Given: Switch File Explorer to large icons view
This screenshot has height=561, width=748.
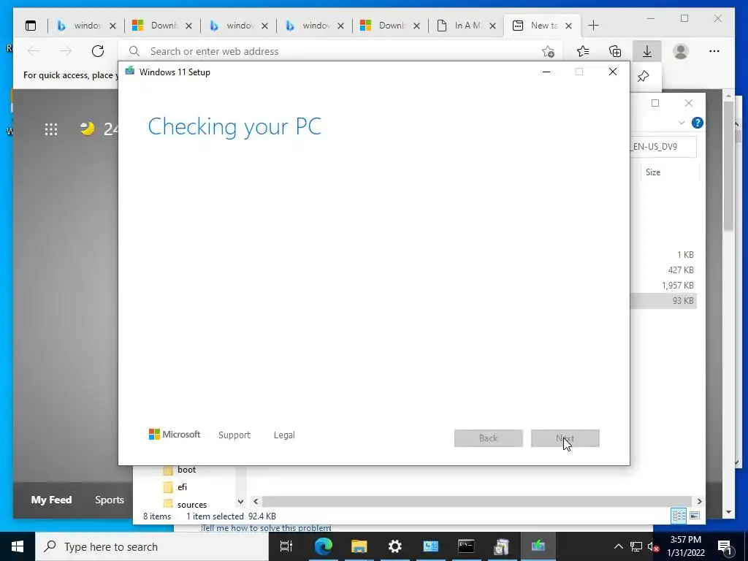Looking at the screenshot, I should [695, 516].
